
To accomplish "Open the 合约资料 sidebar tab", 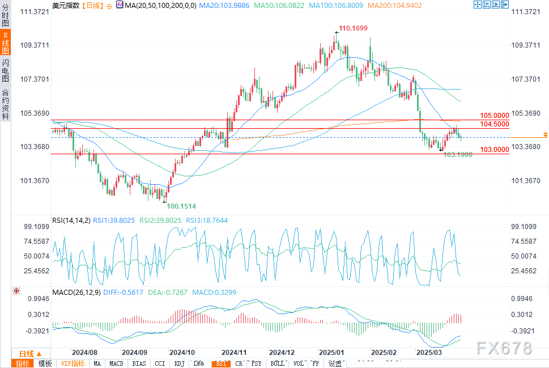I will [5, 104].
